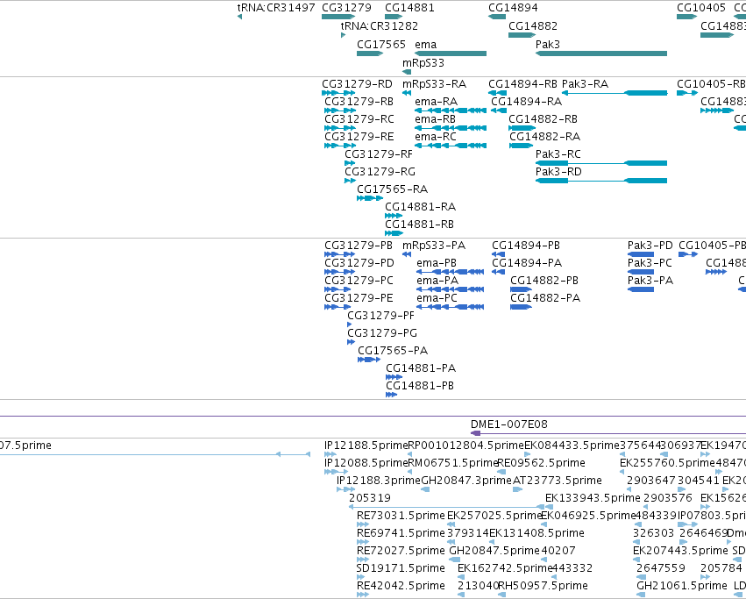
Task: Click transcript CG31279-RG
Action: click(x=380, y=172)
